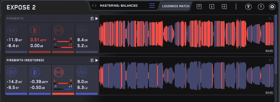Select the -0.50 dB value
The height and width of the screenshot is (102, 280).
point(37,88)
